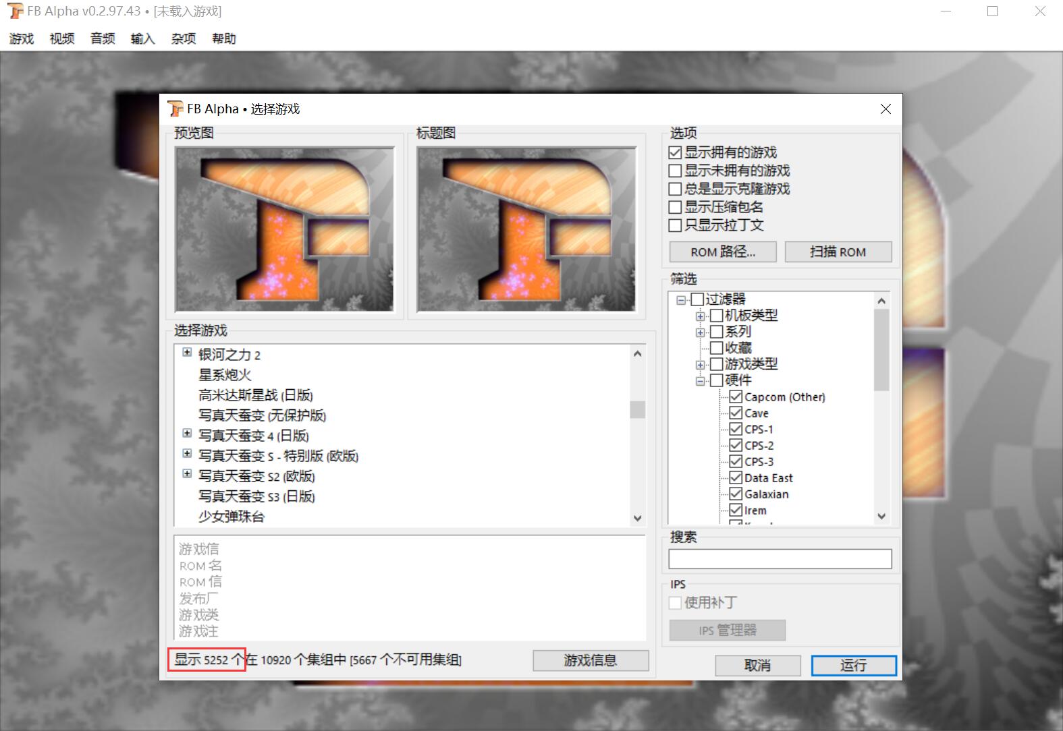Click the title image thumbnail

coord(526,229)
